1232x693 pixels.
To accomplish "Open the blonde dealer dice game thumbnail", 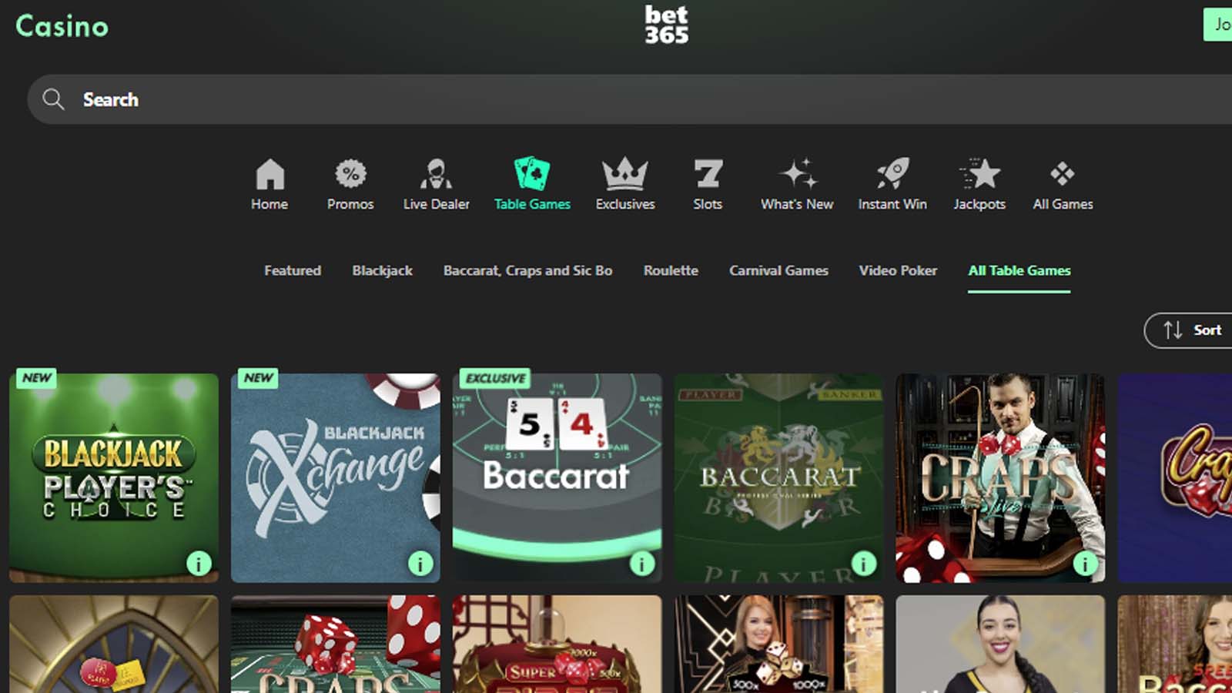I will pos(779,644).
